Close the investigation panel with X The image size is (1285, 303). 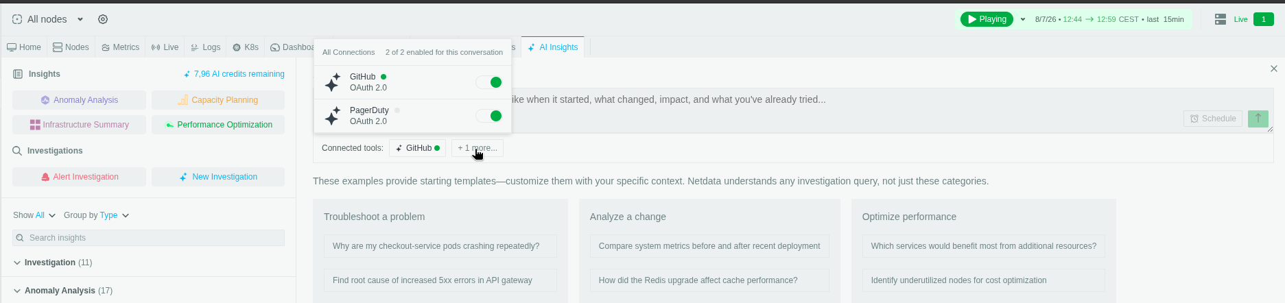[x=1274, y=69]
